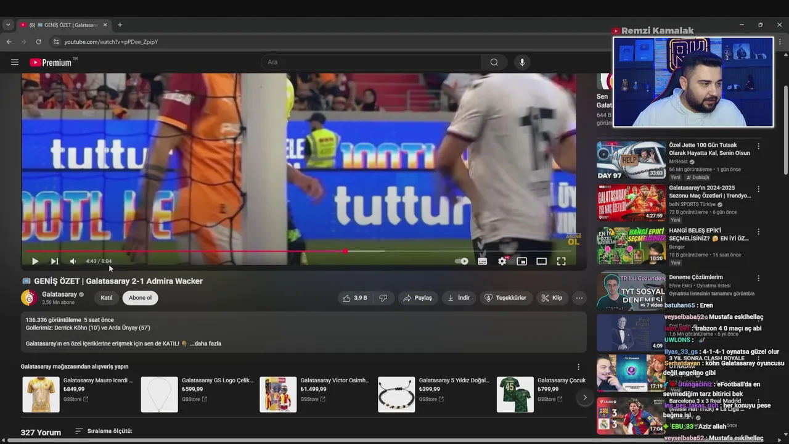Open Galatasaray Mauro Icardi product
This screenshot has width=789, height=444.
(78, 394)
